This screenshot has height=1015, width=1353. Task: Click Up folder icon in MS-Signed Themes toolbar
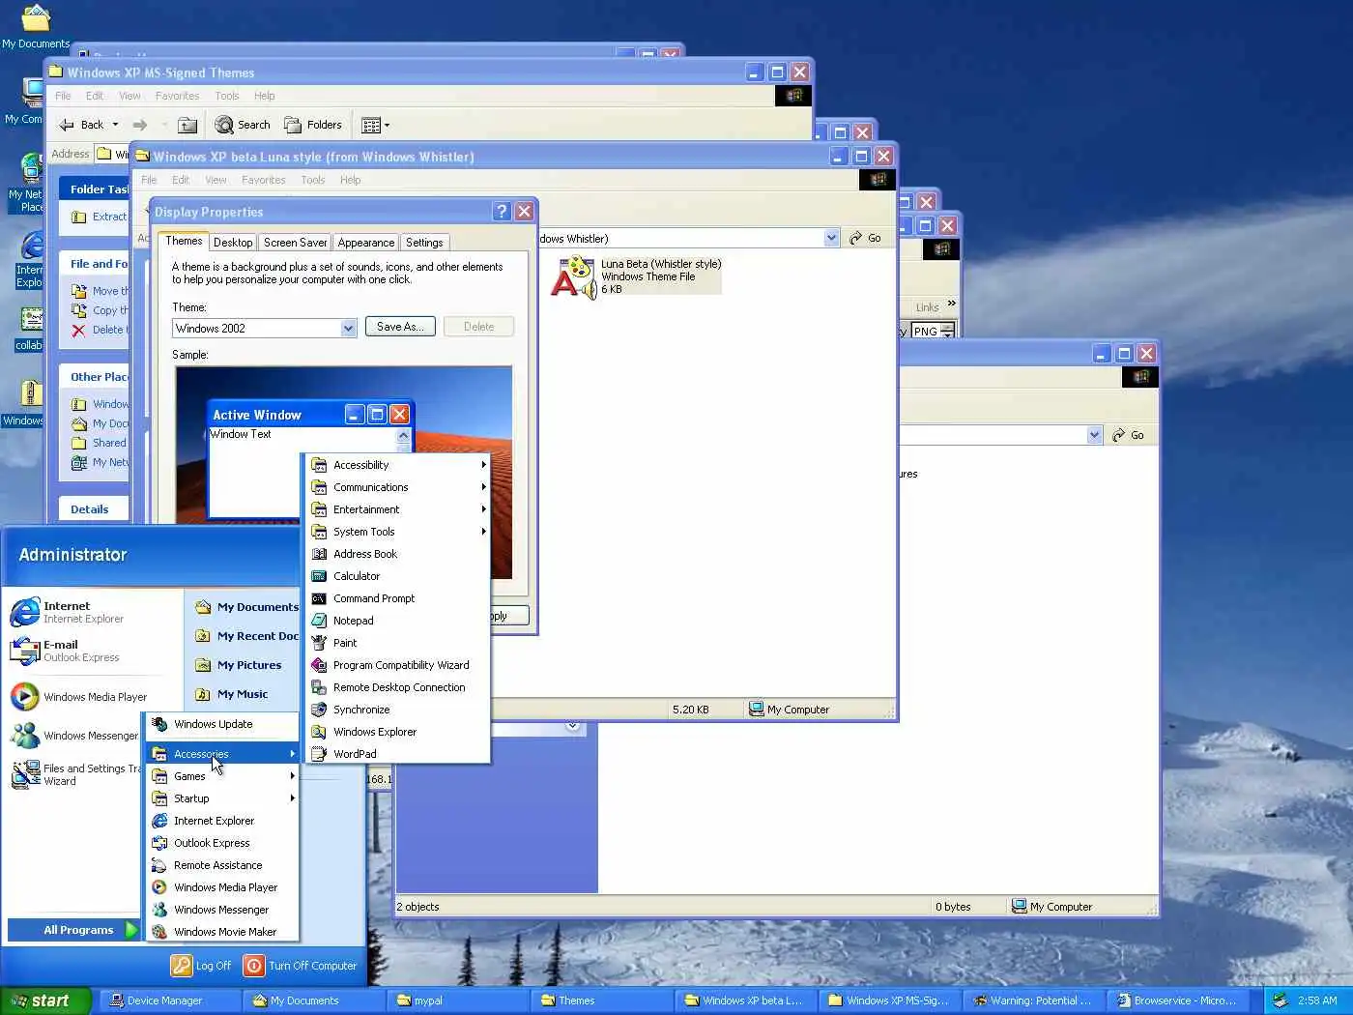click(x=188, y=125)
